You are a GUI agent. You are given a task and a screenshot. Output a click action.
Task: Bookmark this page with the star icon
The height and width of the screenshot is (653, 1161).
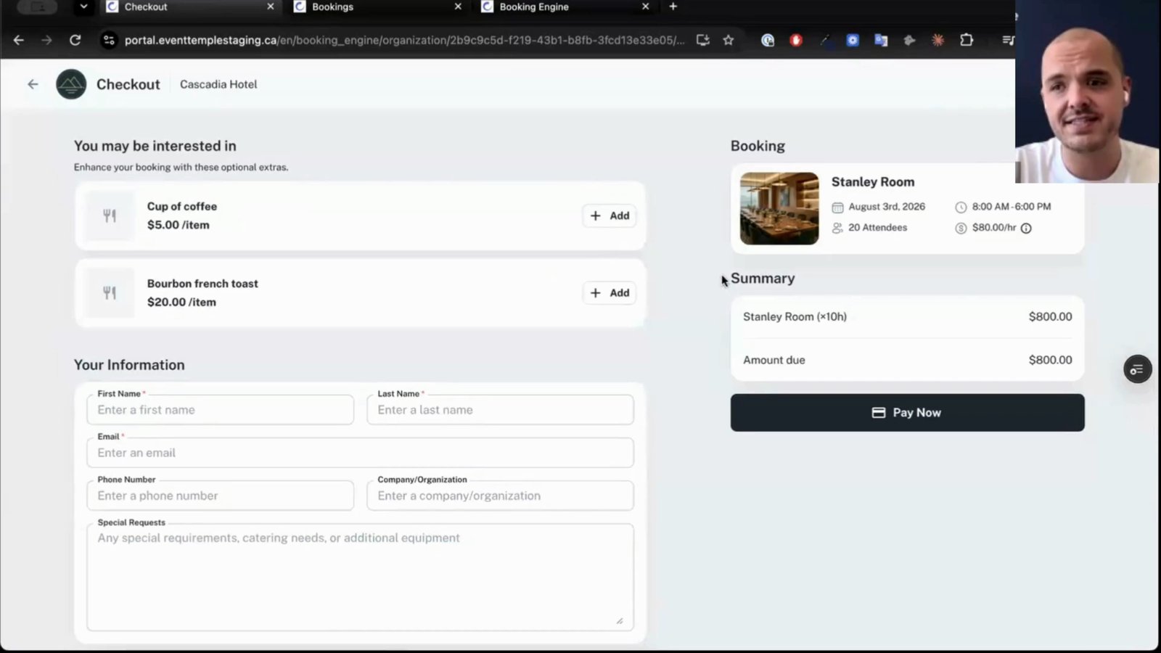[x=729, y=40]
